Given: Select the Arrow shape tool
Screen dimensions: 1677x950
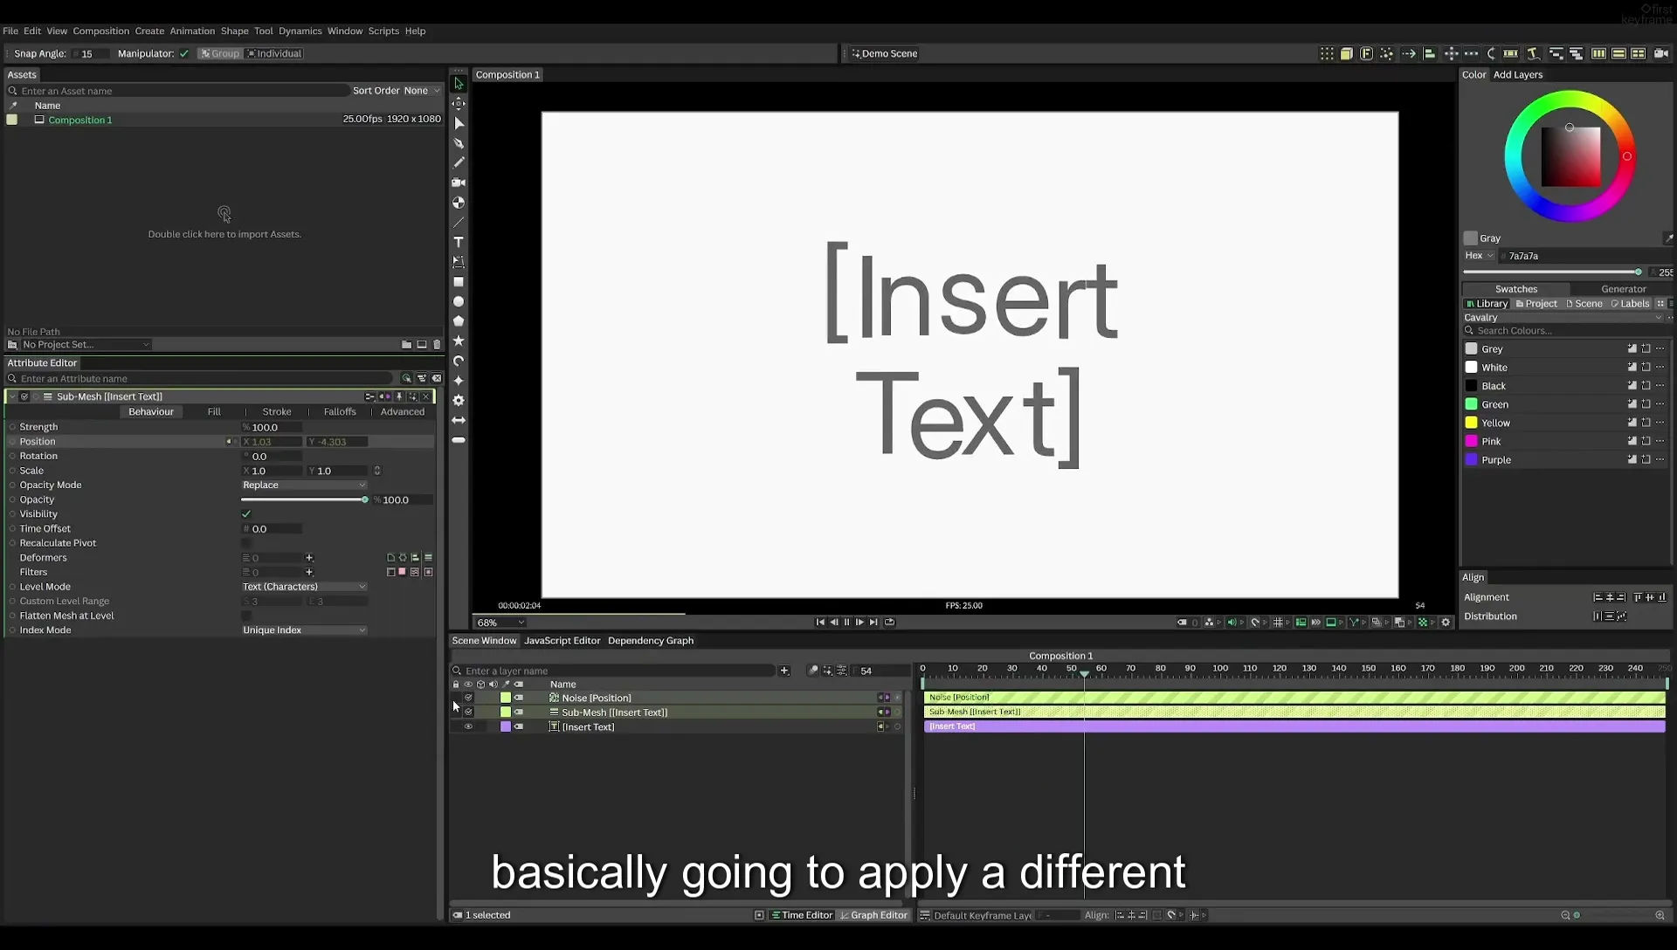Looking at the screenshot, I should [459, 420].
